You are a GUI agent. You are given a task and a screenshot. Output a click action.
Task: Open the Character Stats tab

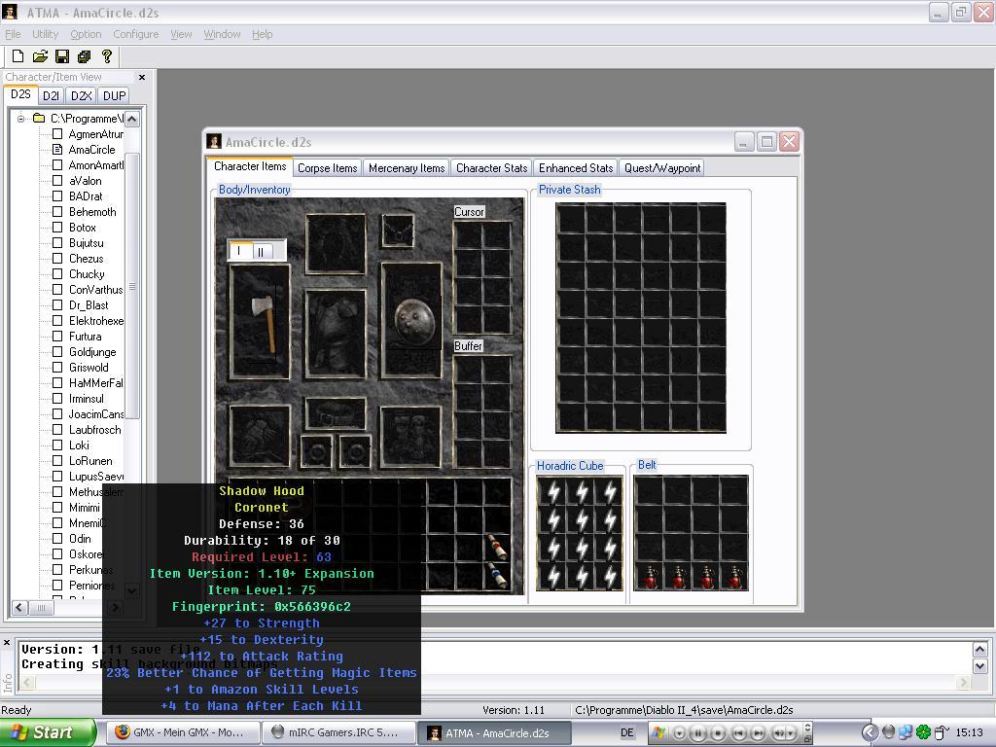(x=491, y=168)
